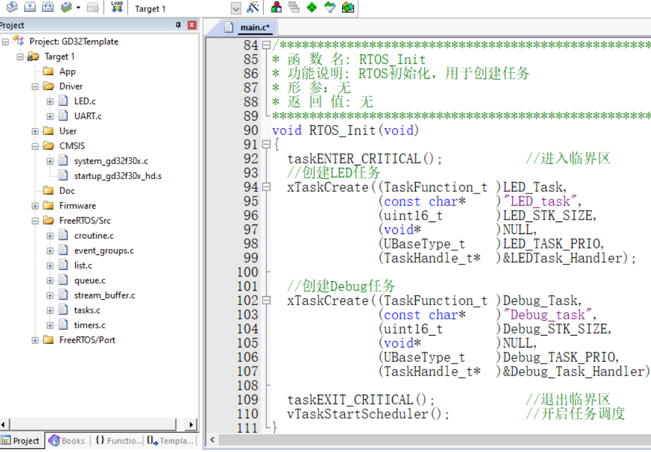
Task: Expand the croutine.c file node
Action: [x=50, y=236]
